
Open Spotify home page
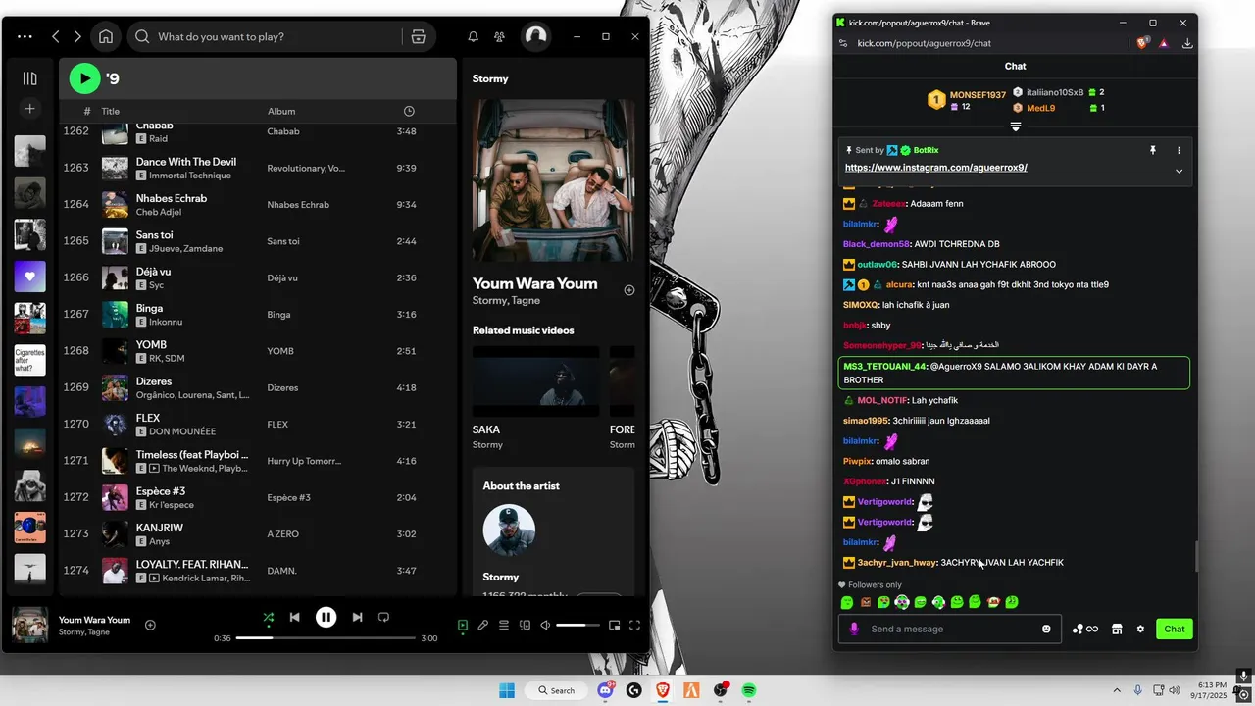(106, 36)
